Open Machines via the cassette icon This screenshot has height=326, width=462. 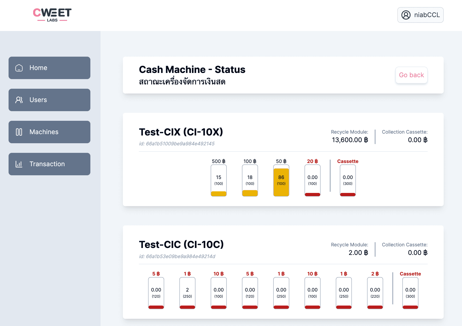(x=19, y=132)
